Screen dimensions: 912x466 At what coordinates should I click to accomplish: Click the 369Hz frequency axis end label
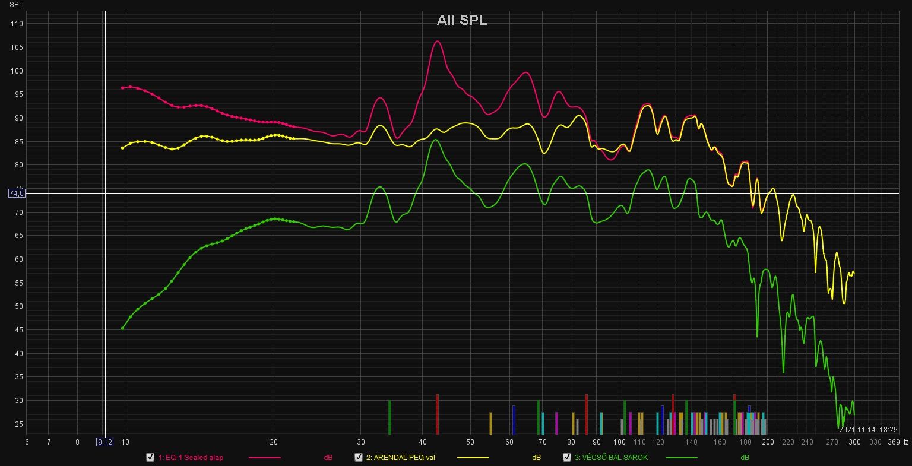click(898, 442)
